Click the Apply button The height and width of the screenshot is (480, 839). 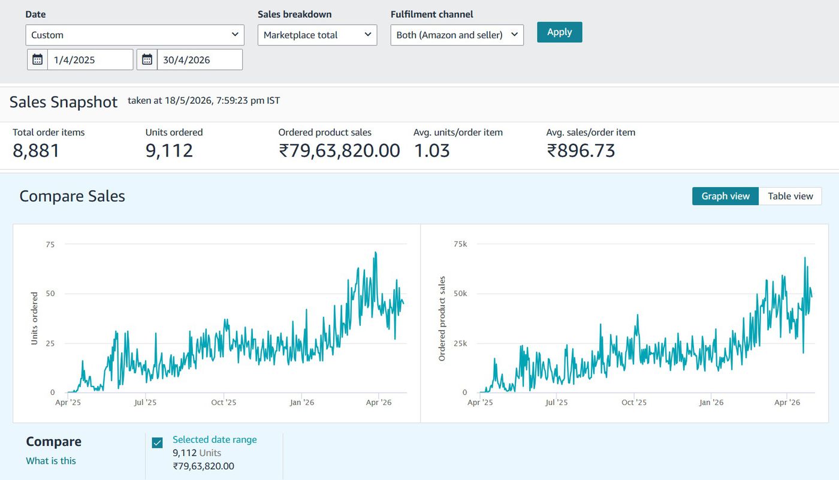pos(559,32)
